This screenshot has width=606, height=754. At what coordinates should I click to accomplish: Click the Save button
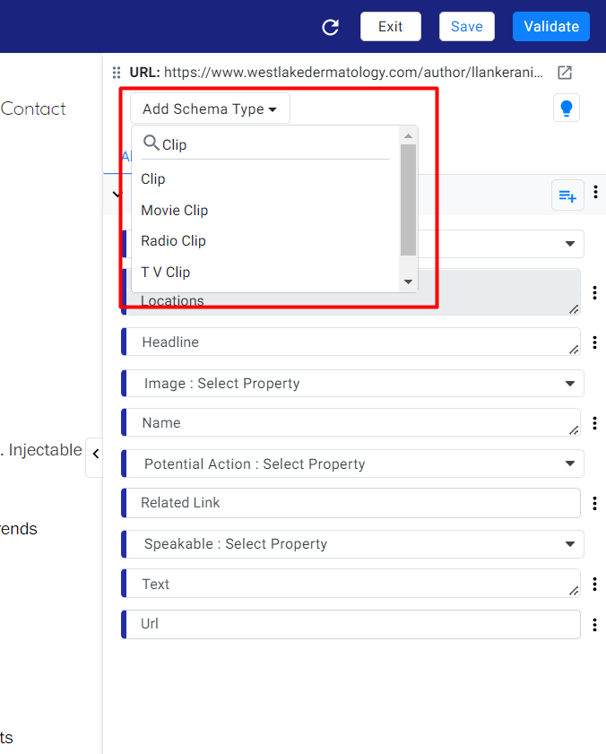[466, 26]
